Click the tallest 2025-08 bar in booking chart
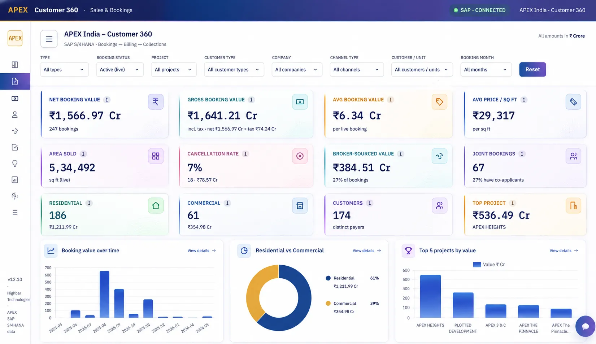The image size is (596, 344). 104,294
